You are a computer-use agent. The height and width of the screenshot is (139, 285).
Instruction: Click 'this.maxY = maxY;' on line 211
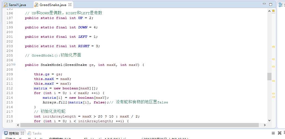tap(53, 84)
